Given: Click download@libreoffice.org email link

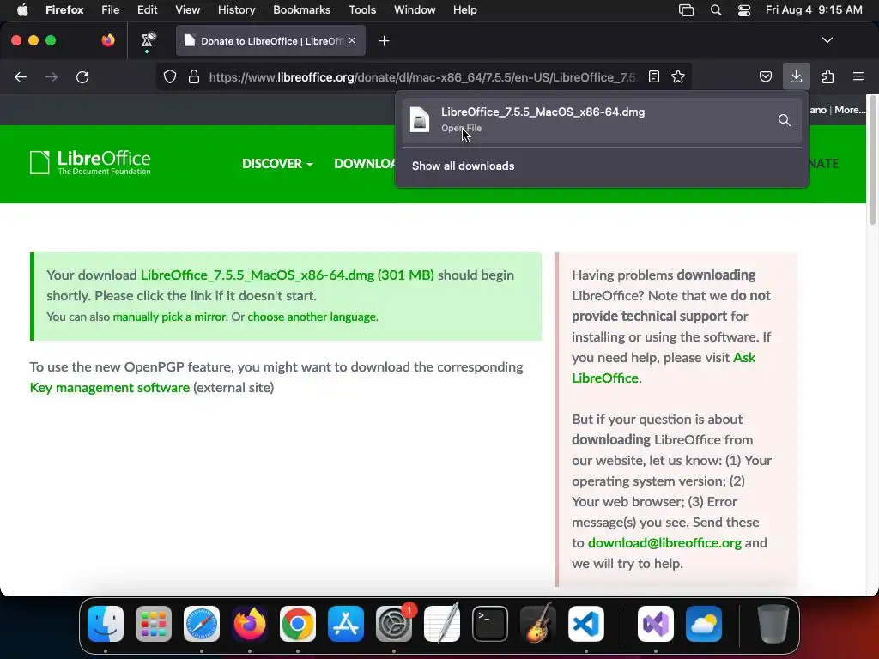Looking at the screenshot, I should point(665,543).
